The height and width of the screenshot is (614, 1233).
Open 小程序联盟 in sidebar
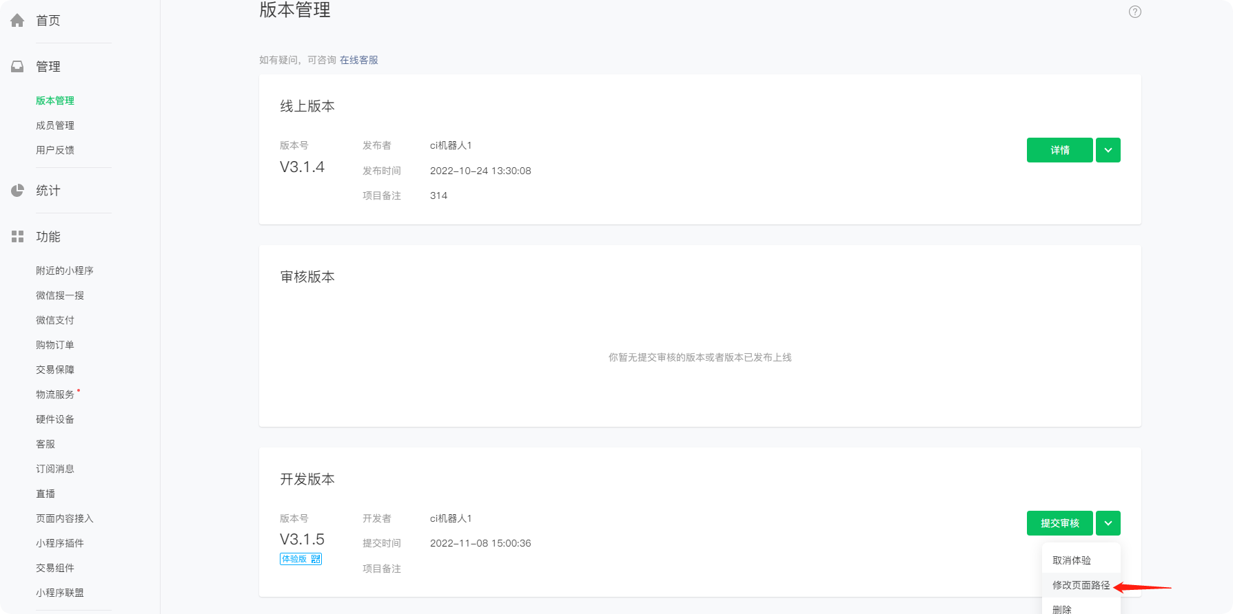pyautogui.click(x=60, y=593)
